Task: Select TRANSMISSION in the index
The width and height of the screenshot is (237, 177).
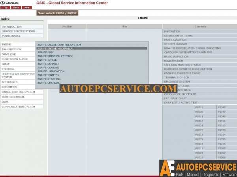Action: pyautogui.click(x=18, y=49)
